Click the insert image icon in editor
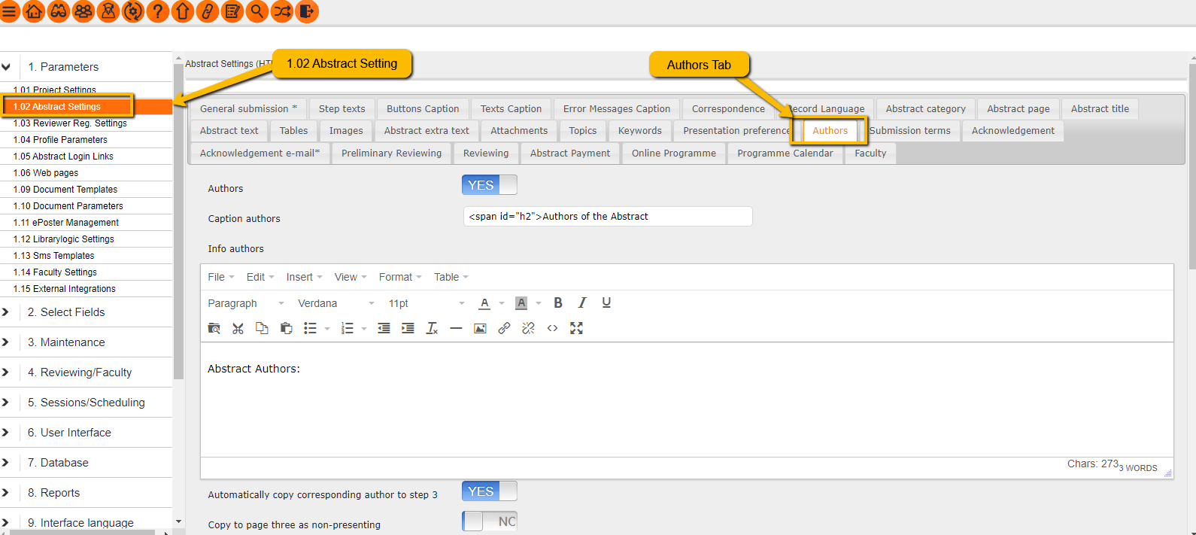Viewport: 1196px width, 535px height. click(480, 328)
